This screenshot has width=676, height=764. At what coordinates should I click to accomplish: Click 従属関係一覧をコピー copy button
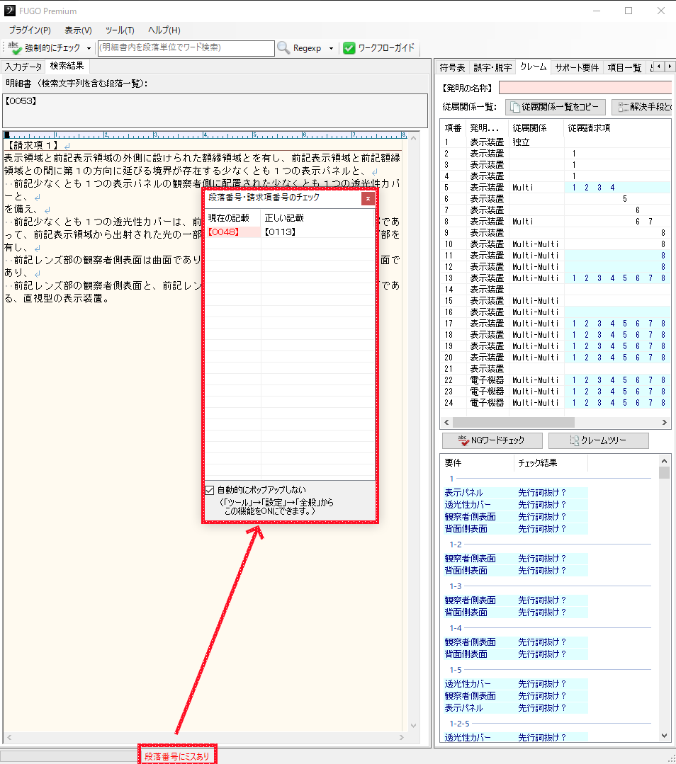tap(556, 107)
